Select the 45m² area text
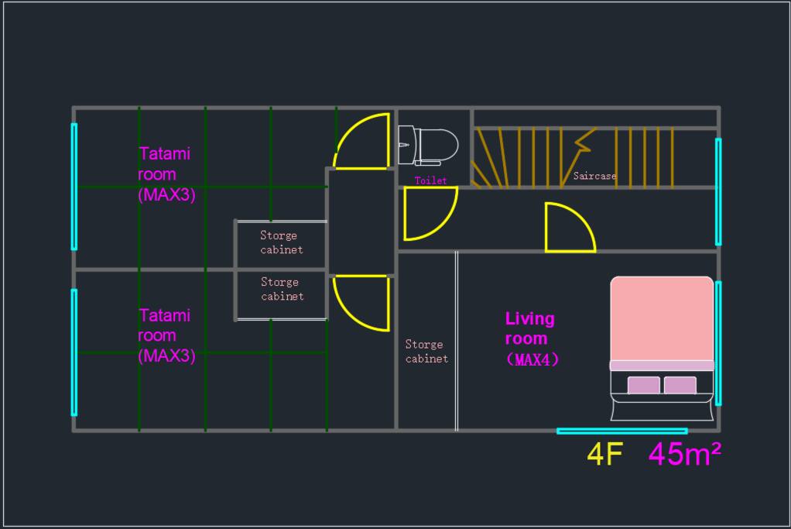The image size is (791, 529). (x=684, y=454)
